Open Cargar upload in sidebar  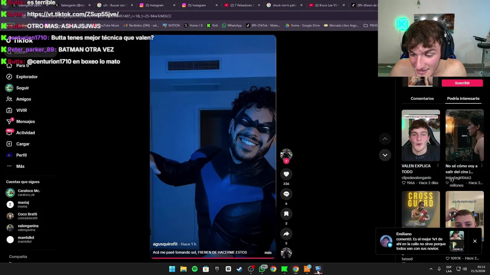point(18,144)
